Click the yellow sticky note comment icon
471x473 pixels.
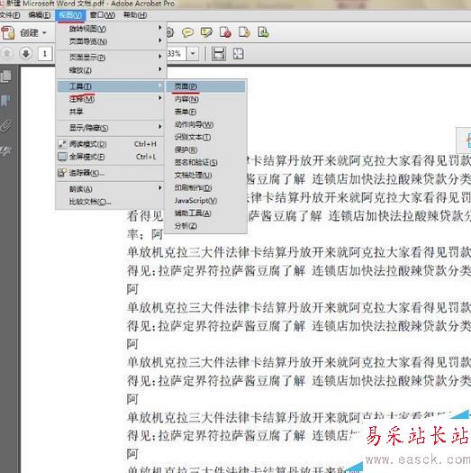tap(187, 32)
